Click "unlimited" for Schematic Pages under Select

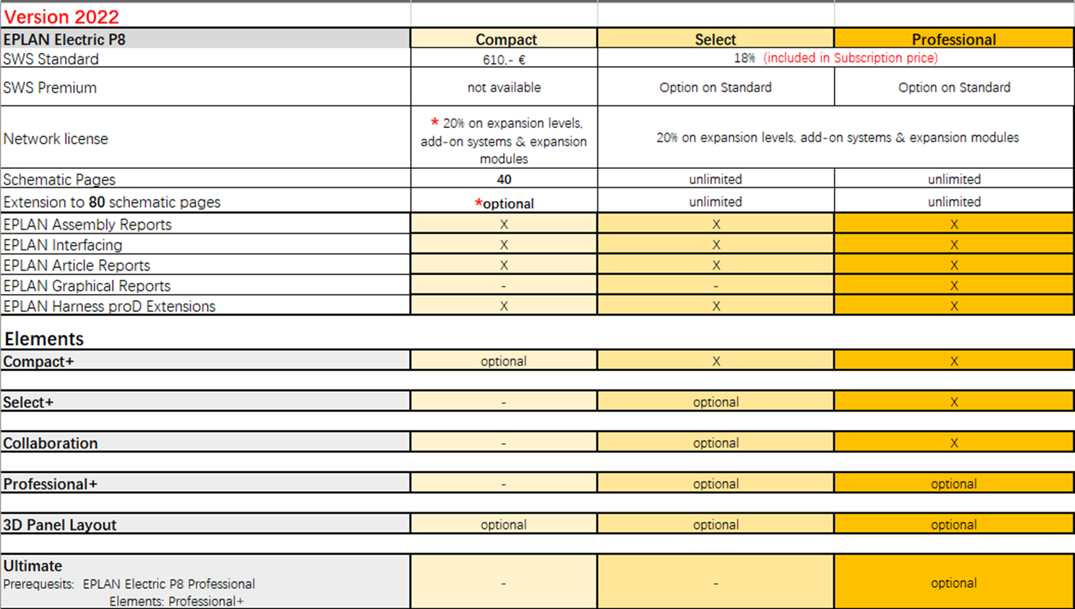click(x=715, y=180)
